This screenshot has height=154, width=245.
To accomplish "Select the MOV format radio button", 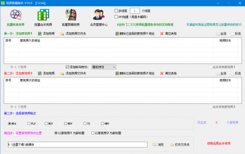I will pos(46,123).
